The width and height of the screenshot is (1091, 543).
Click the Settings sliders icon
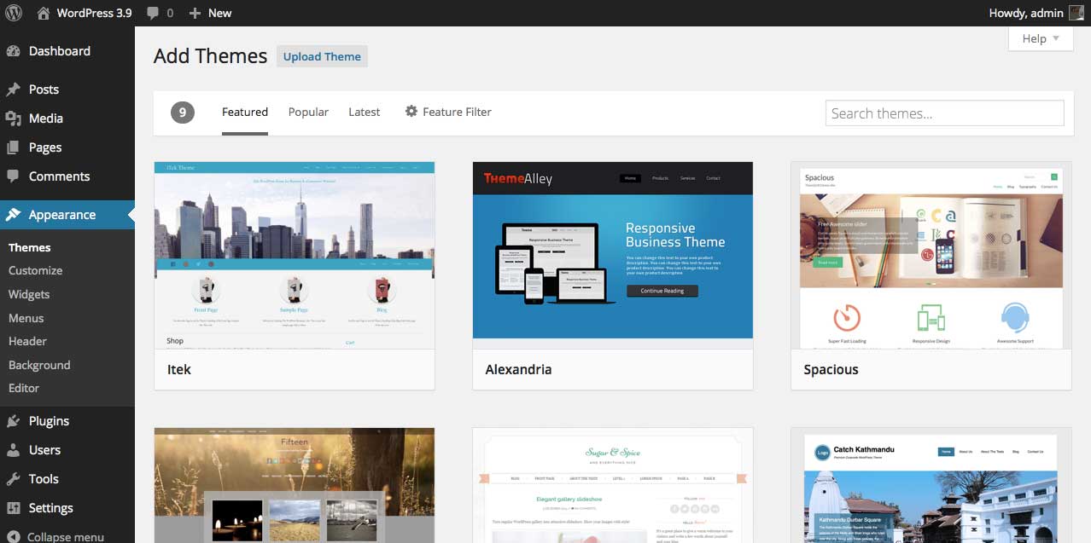[x=14, y=508]
